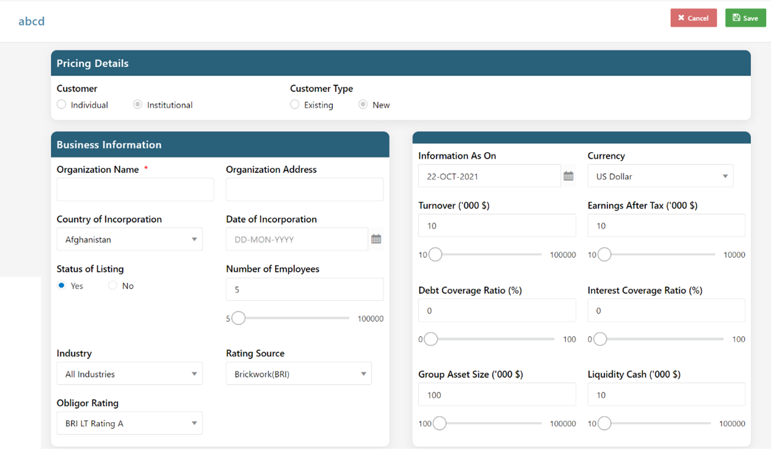771x456 pixels.
Task: Click the Turnover value input
Action: pyautogui.click(x=497, y=226)
